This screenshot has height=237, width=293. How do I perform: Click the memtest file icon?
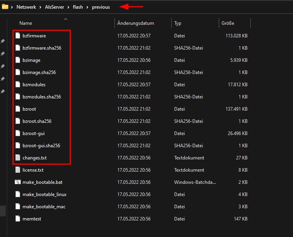point(18,219)
